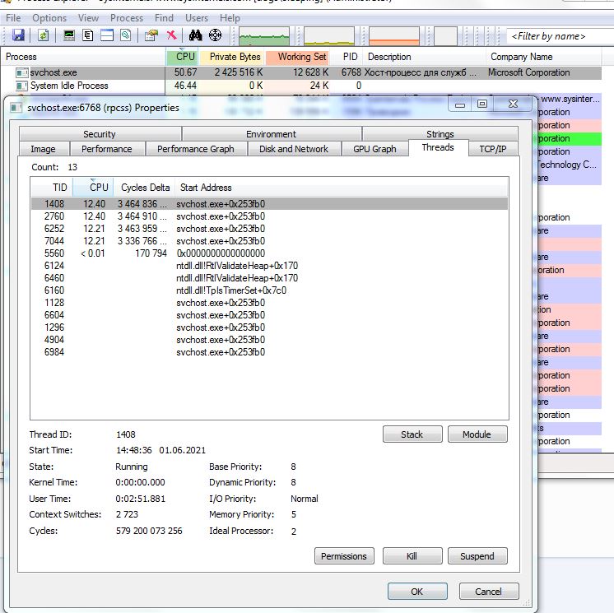Click the Stack button
The width and height of the screenshot is (614, 613).
pyautogui.click(x=412, y=434)
